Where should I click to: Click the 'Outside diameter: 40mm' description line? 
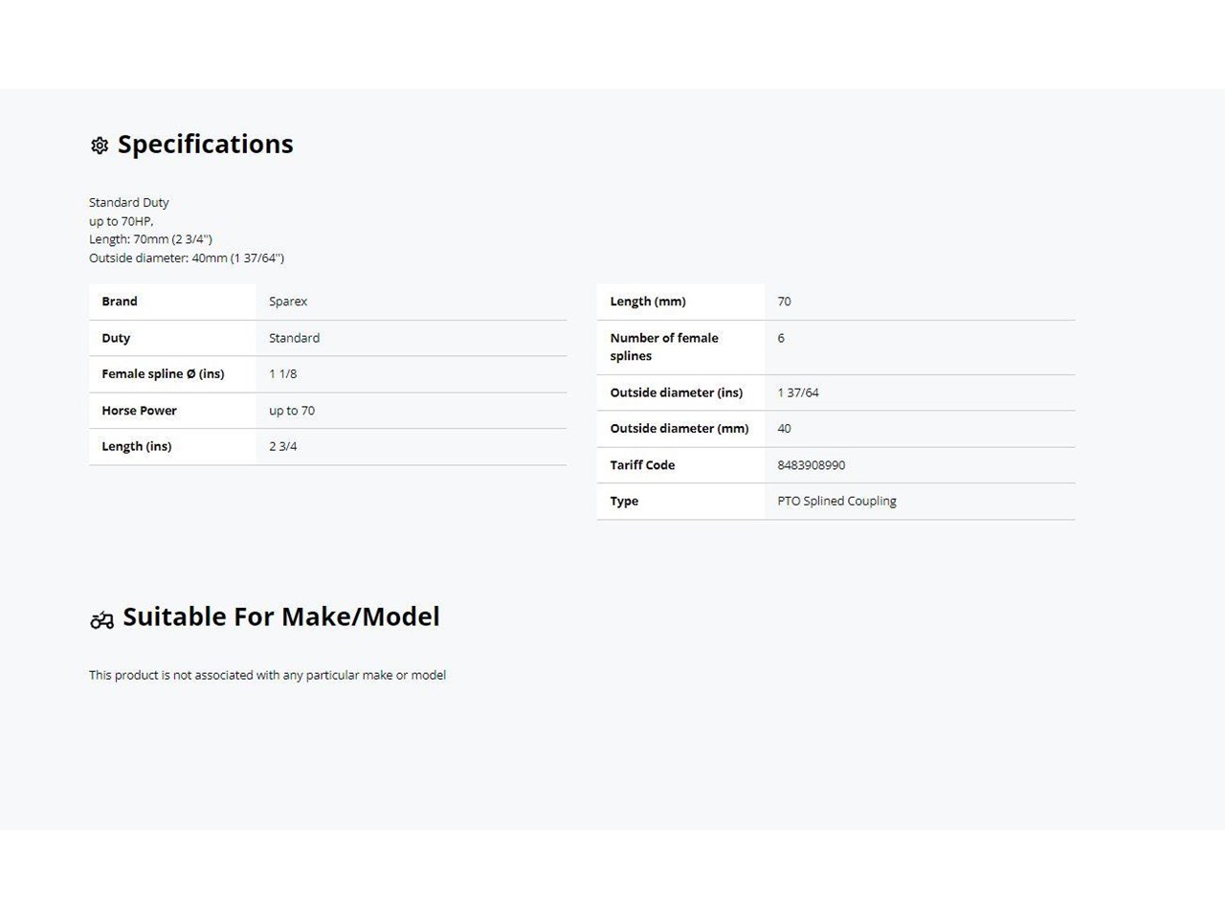point(187,258)
